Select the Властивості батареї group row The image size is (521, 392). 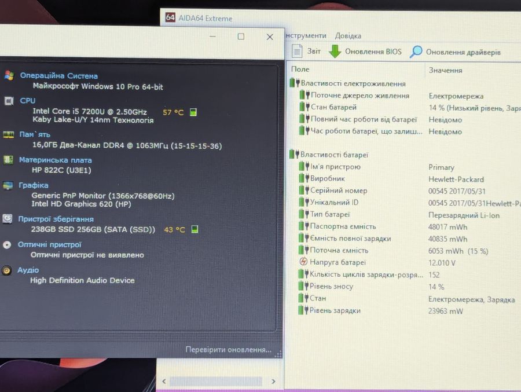click(329, 155)
